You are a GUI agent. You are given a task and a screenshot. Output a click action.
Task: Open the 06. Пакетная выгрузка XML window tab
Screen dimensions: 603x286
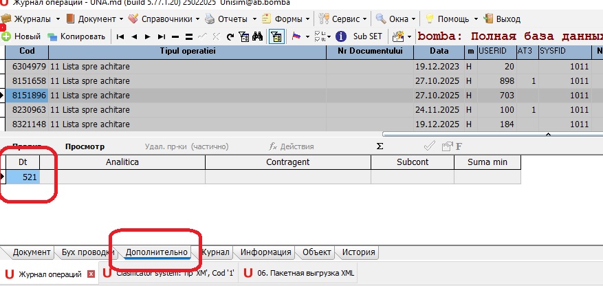tap(299, 274)
